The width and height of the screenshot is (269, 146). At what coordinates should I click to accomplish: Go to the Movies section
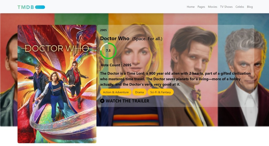(213, 7)
